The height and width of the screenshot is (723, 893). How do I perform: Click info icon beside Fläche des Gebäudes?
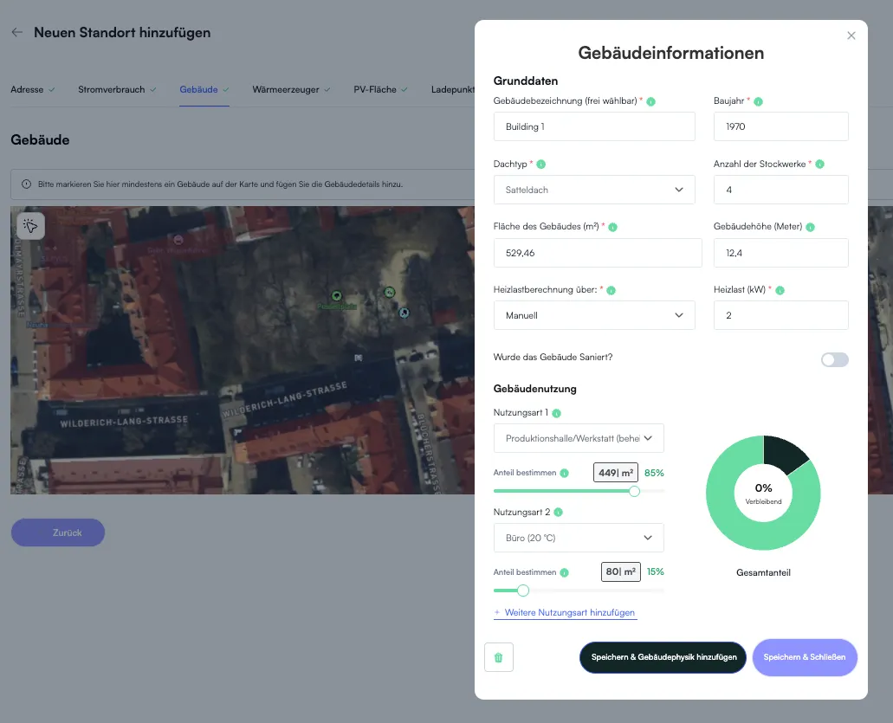click(612, 227)
